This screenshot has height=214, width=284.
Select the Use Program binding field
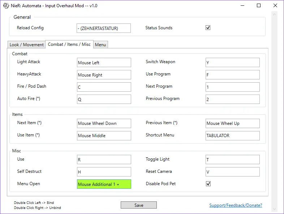233,75
